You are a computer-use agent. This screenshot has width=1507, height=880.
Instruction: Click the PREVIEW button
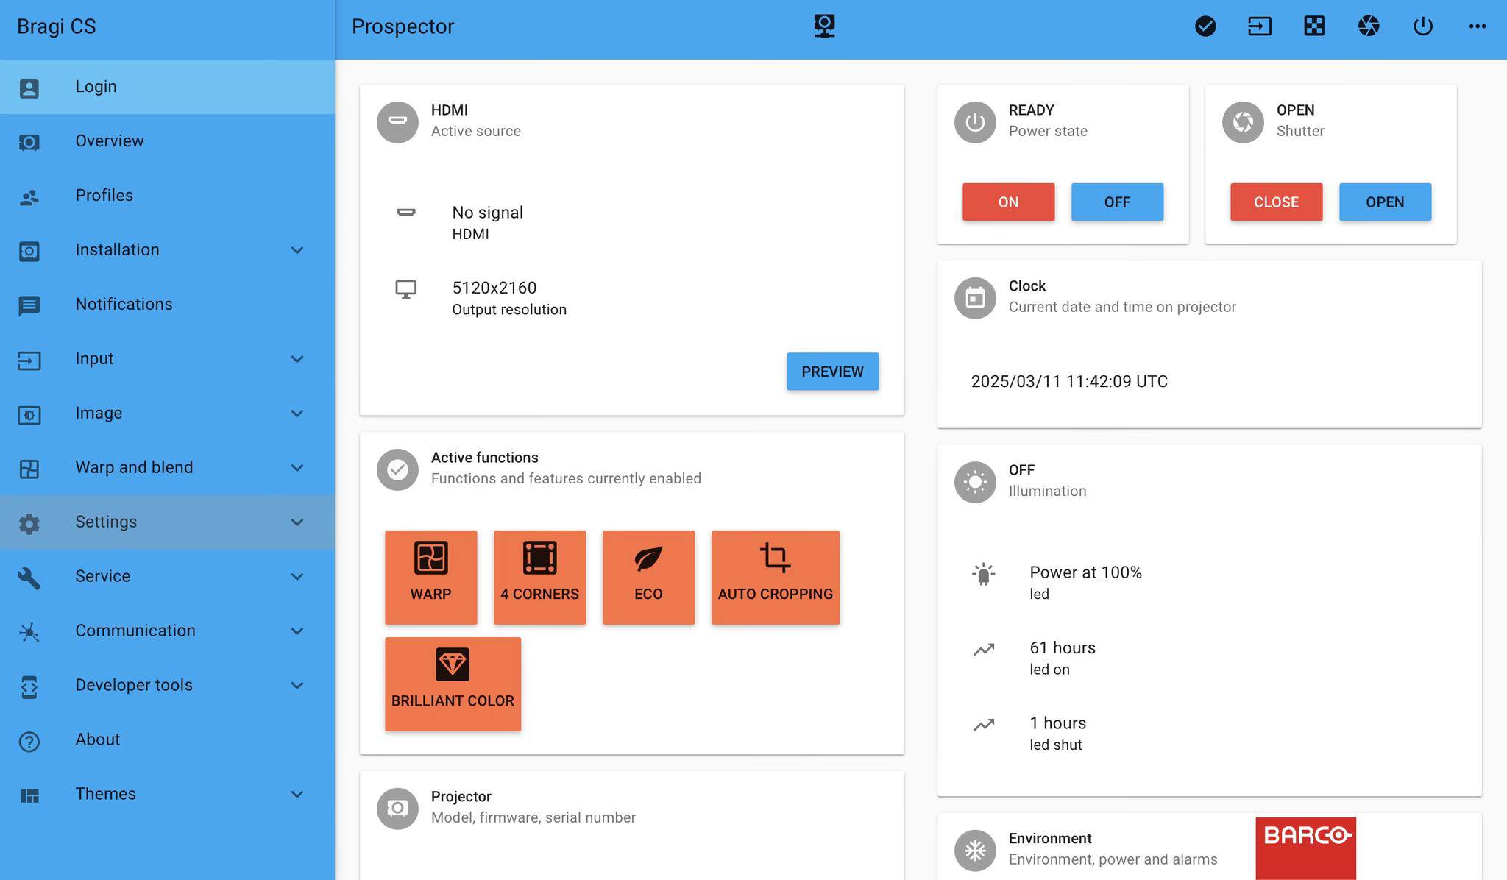(832, 372)
